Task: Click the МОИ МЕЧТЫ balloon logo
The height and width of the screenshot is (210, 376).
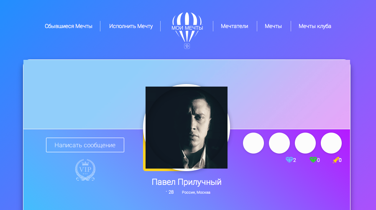Action: coord(187,28)
